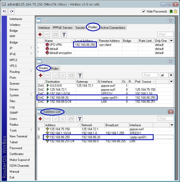Click the Comment icon in PPP window toolbar
Screen dimensions: 180x182
pyautogui.click(x=55, y=34)
